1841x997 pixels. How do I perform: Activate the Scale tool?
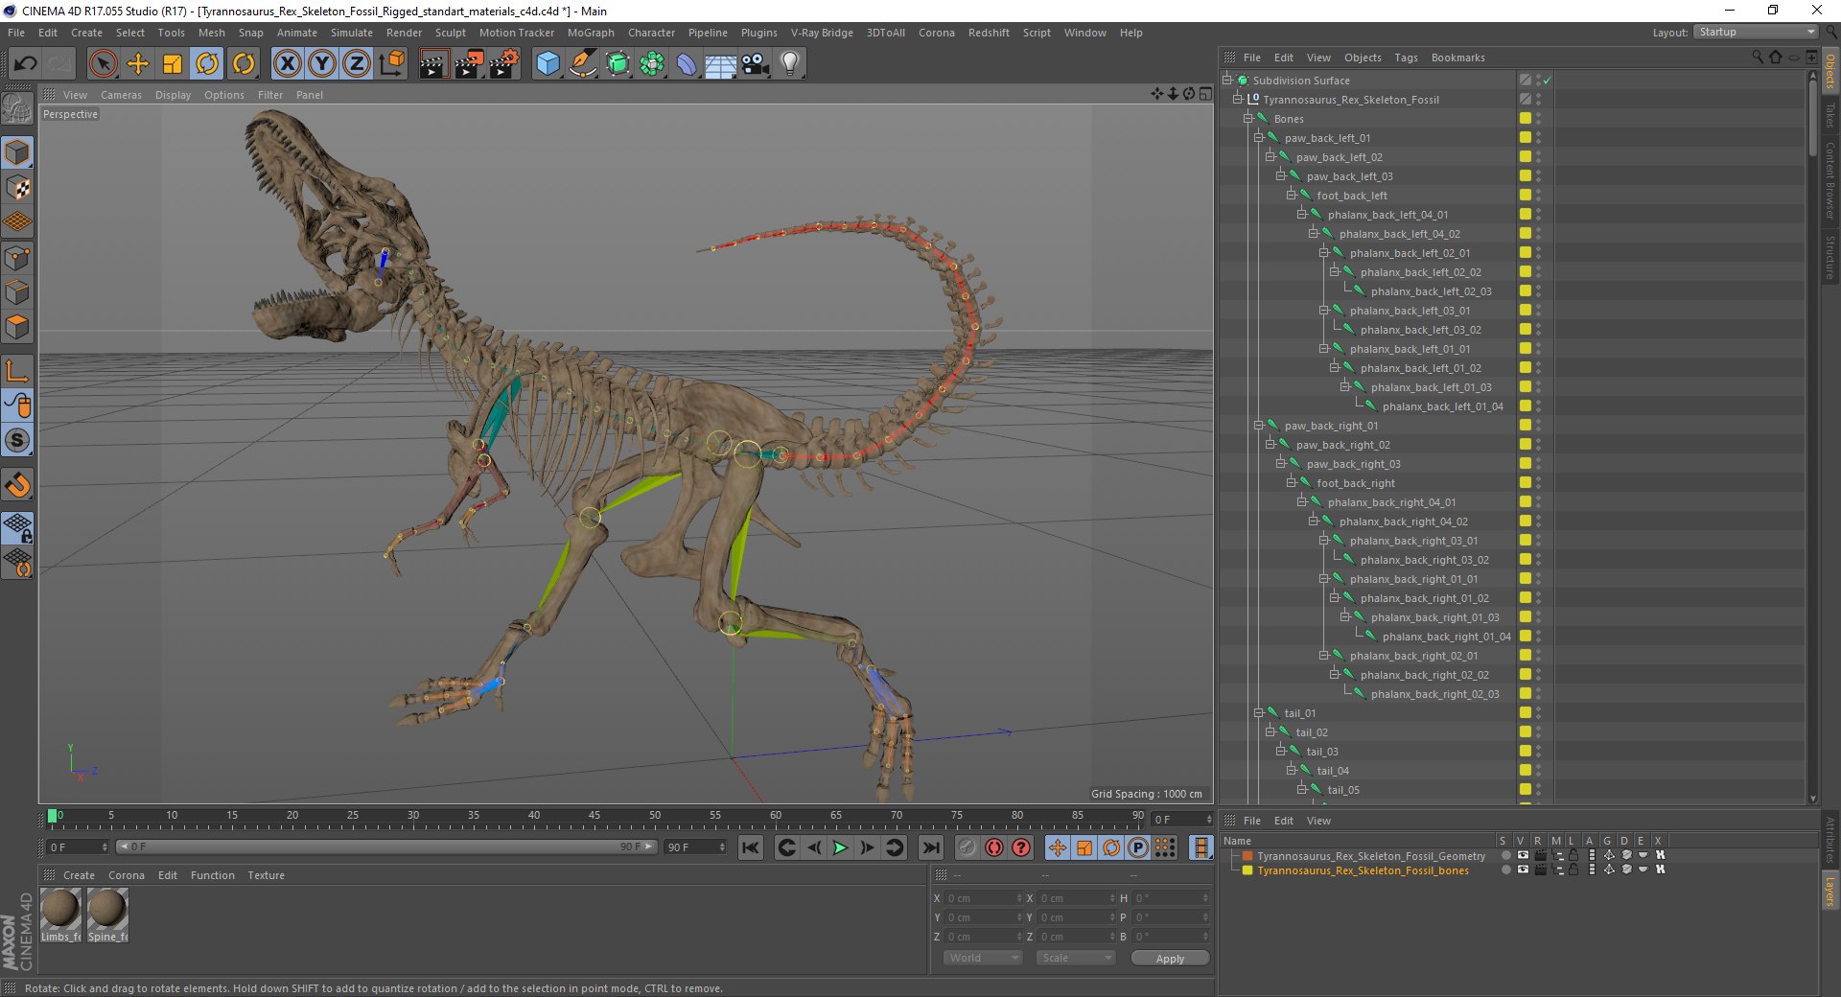(x=173, y=64)
